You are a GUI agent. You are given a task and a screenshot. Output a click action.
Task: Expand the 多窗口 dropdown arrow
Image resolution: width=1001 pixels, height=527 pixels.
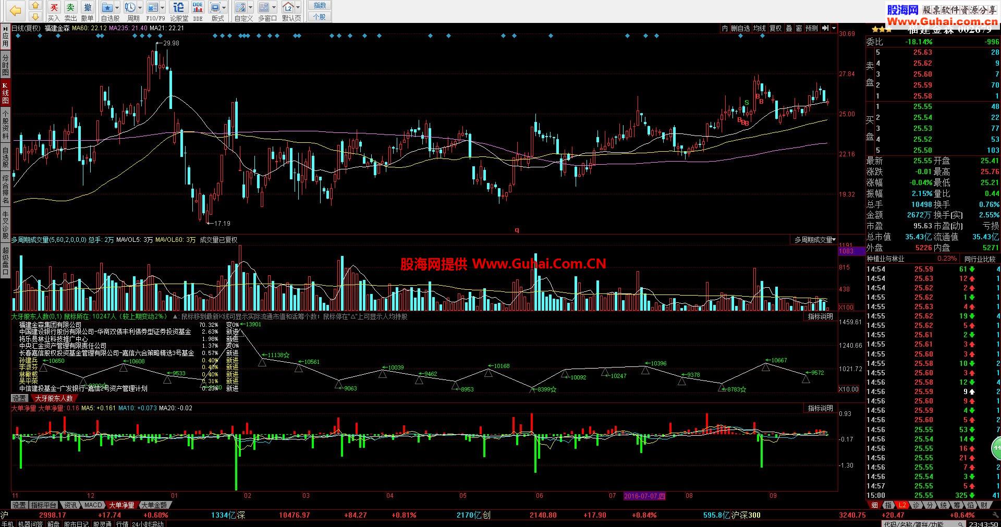click(274, 8)
